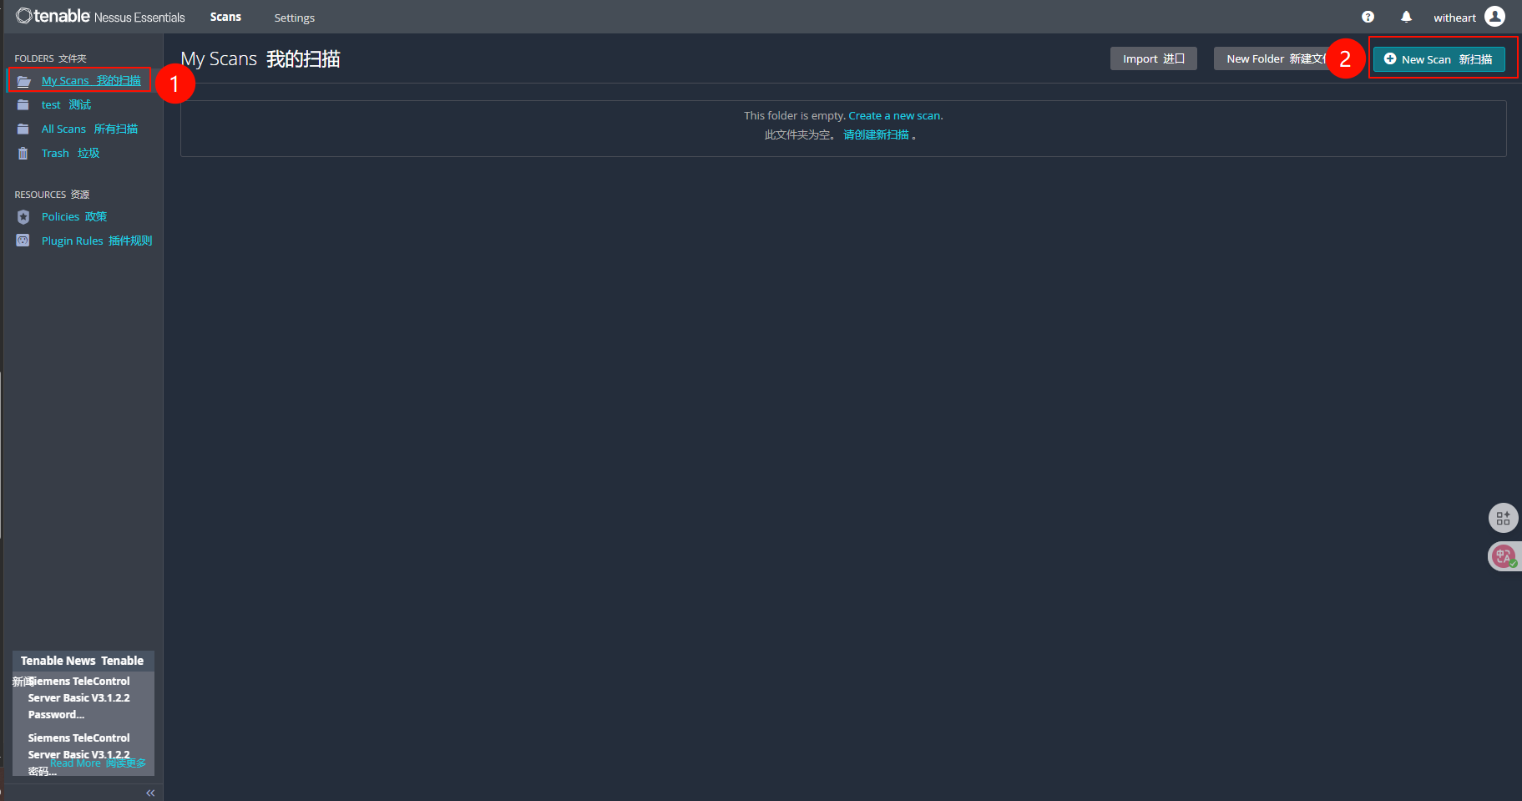
Task: Click the My Scans open folder icon
Action: [24, 81]
